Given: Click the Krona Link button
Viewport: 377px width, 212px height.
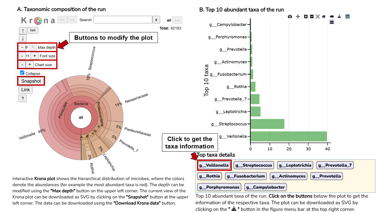Looking at the screenshot, I should [26, 90].
